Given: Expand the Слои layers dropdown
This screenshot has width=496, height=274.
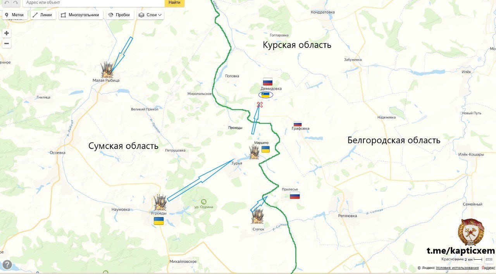Looking at the screenshot, I should pos(150,15).
